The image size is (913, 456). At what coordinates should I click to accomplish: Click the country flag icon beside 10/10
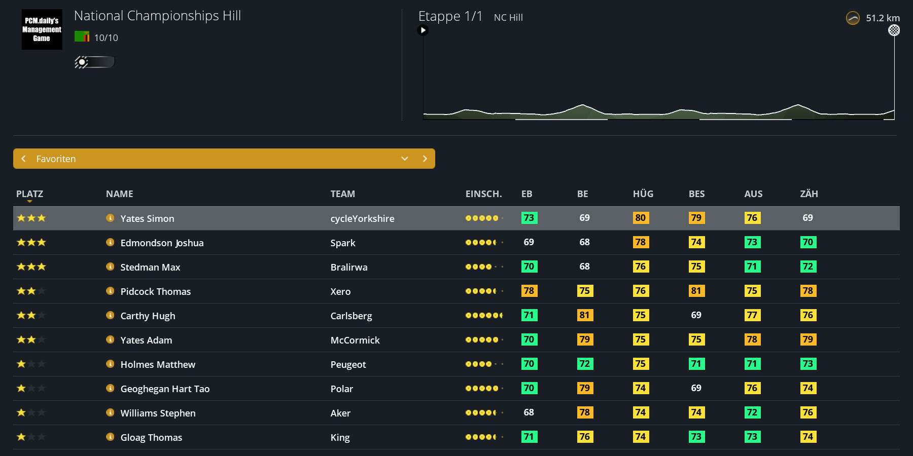coord(82,37)
